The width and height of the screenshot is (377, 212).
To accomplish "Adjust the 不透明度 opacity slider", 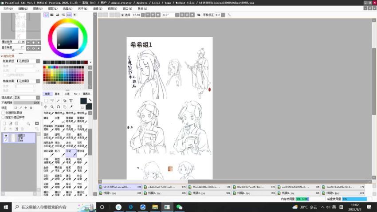I will [x=27, y=102].
